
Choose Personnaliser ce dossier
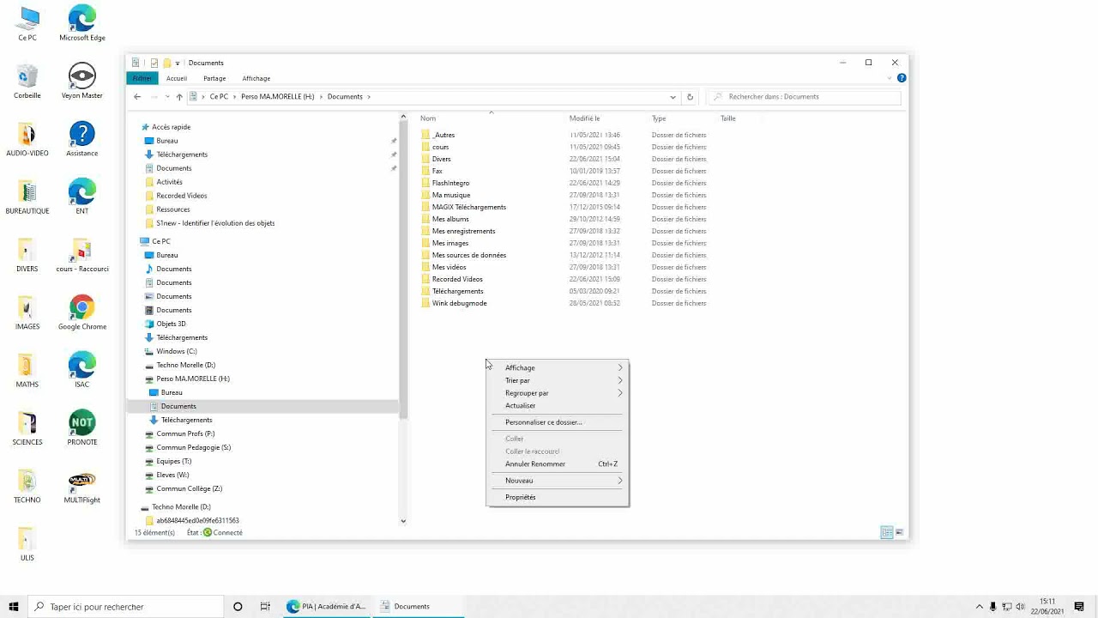558,422
